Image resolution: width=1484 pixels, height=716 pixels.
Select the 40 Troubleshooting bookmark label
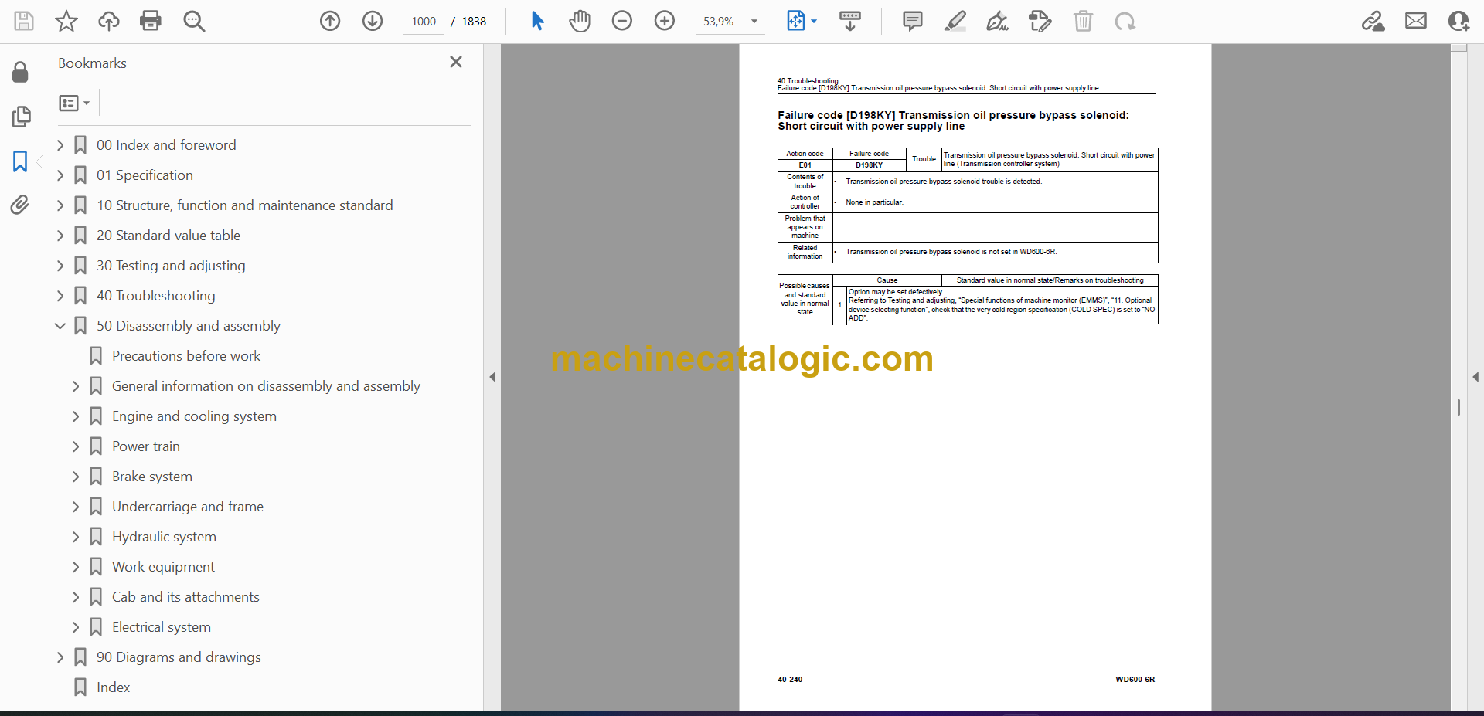click(156, 296)
